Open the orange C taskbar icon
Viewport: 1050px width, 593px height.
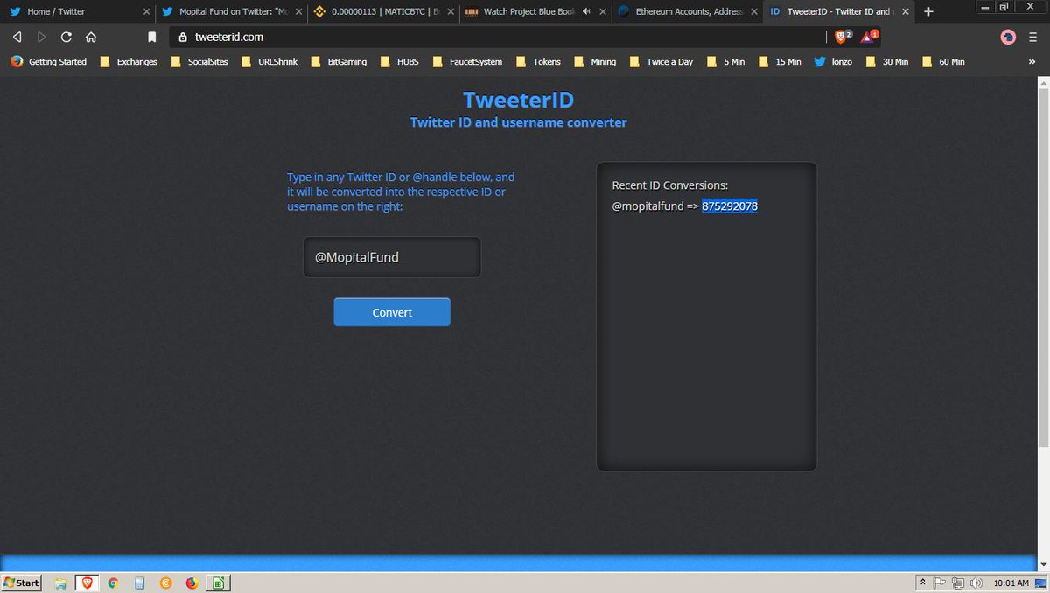point(165,583)
